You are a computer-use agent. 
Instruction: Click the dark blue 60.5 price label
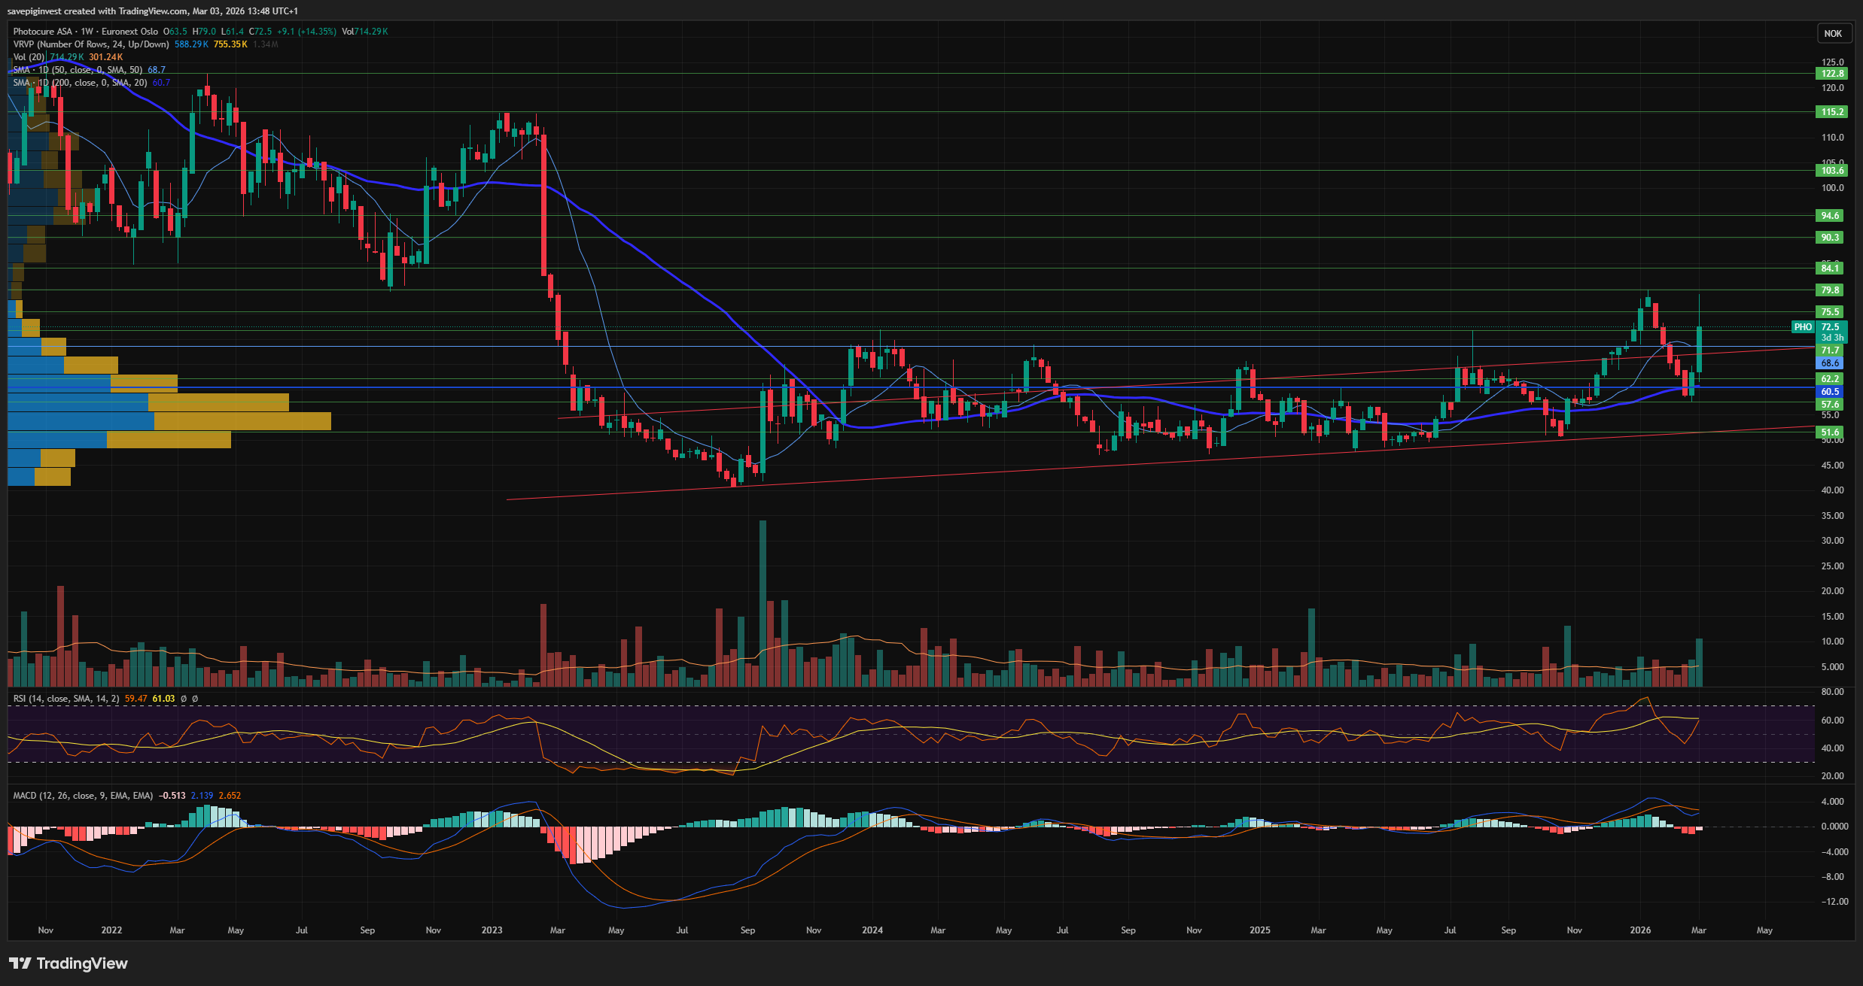click(x=1829, y=392)
